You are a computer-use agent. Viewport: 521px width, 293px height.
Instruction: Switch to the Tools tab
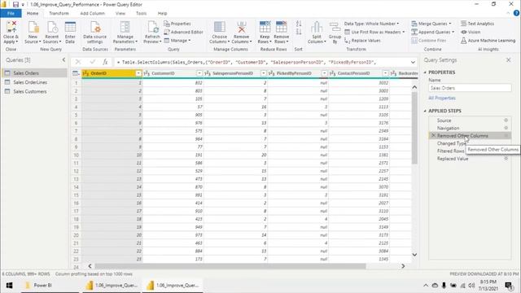(141, 13)
